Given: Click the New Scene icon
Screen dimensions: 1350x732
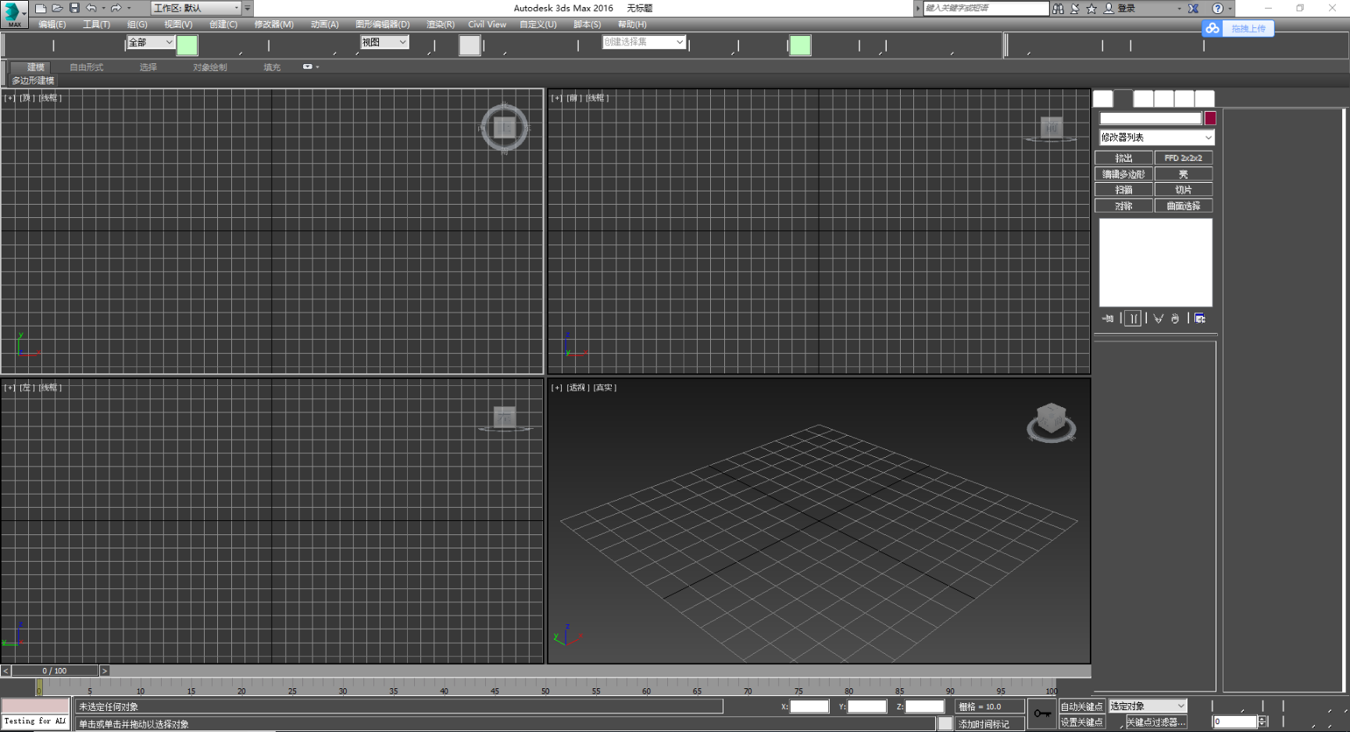Looking at the screenshot, I should [x=41, y=8].
